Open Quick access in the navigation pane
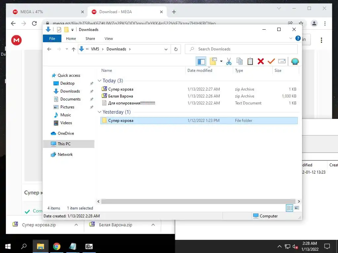This screenshot has height=253, width=338. [x=69, y=75]
